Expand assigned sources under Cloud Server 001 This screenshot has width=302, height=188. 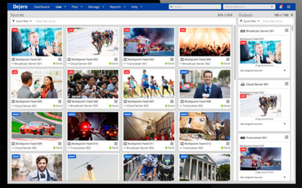tap(285, 124)
